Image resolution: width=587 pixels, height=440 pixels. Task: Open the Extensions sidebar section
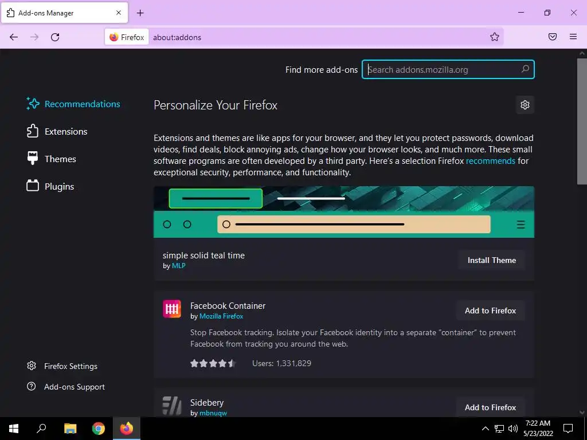57,131
